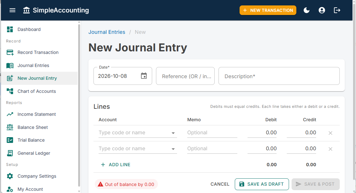Expand first line account dropdown arrow
356x193 pixels.
(173, 133)
